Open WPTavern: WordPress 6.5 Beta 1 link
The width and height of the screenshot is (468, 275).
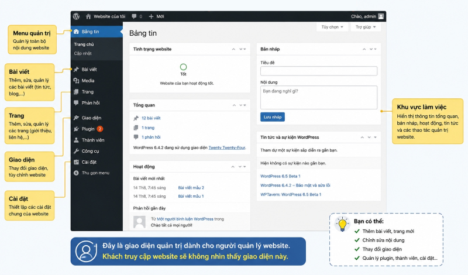[291, 195]
